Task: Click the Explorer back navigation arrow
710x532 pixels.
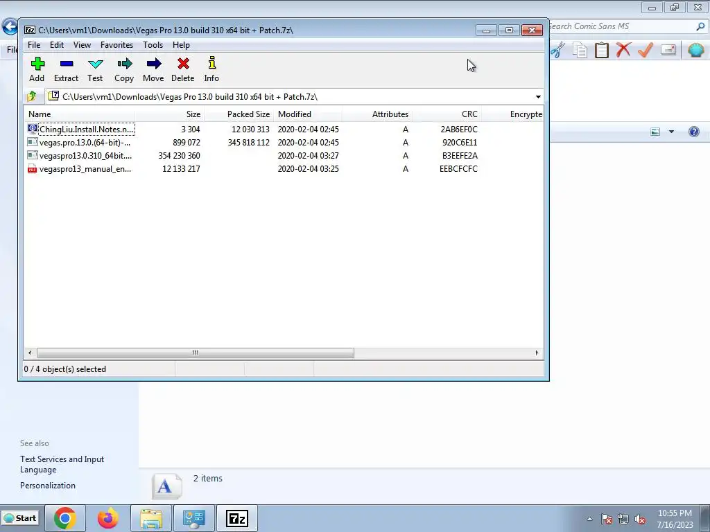Action: pos(10,27)
